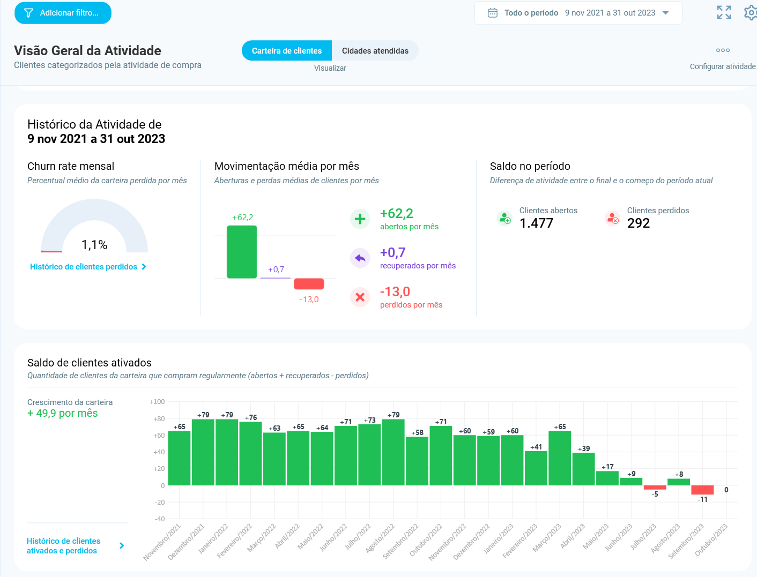Click the red -13,0 bar
The width and height of the screenshot is (757, 577).
click(309, 284)
